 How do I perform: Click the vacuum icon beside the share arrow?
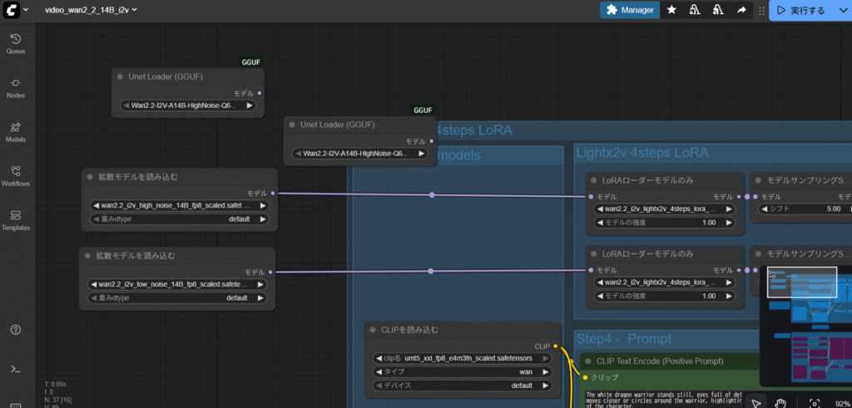[x=718, y=10]
